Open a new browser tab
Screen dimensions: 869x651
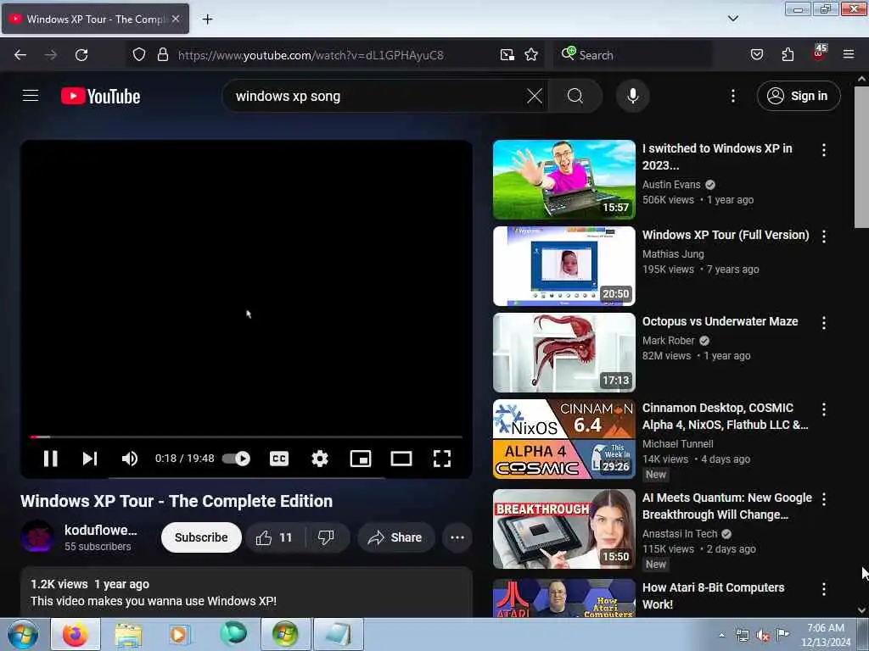pos(207,19)
